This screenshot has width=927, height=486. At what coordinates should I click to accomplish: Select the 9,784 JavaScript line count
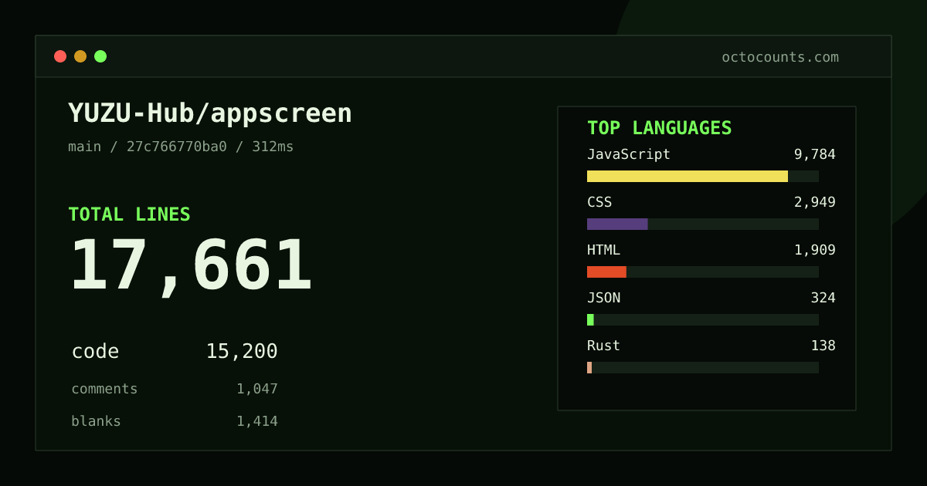pyautogui.click(x=815, y=154)
